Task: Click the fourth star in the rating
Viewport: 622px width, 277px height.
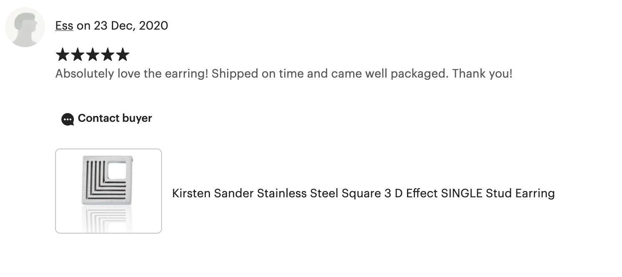Action: 108,55
